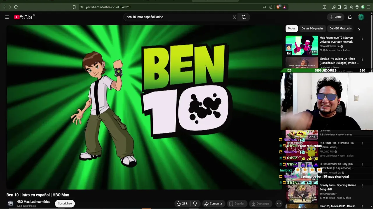Viewport: 373px width, 209px height.
Task: Show more filter chips with right arrow
Action: pos(359,30)
